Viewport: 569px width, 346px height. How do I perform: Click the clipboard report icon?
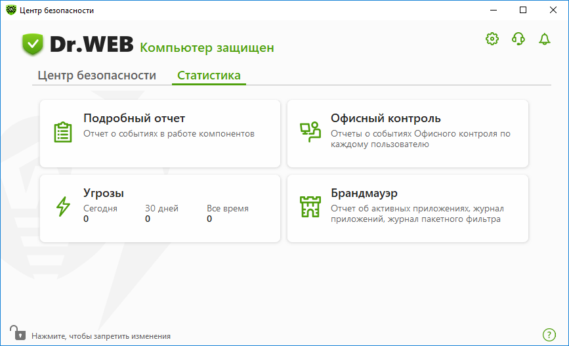pos(63,132)
